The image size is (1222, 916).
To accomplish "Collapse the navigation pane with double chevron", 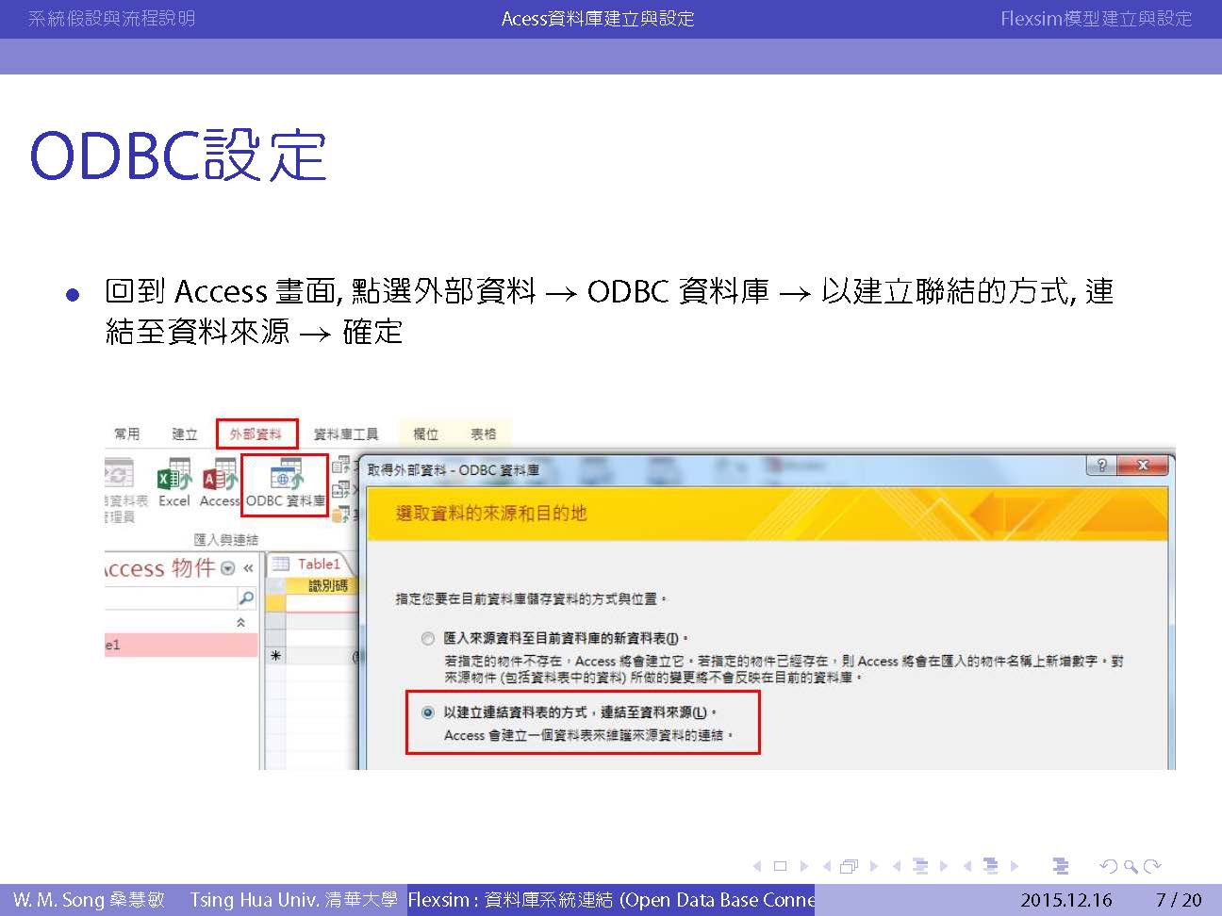I will pyautogui.click(x=248, y=568).
